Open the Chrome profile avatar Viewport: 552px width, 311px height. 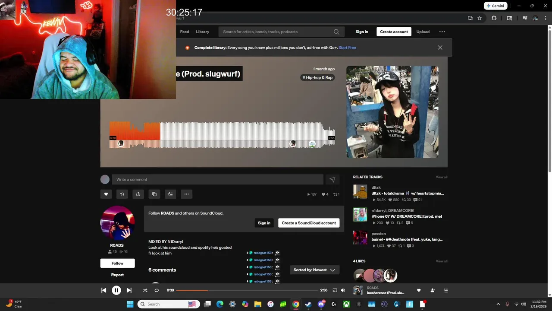tap(535, 18)
